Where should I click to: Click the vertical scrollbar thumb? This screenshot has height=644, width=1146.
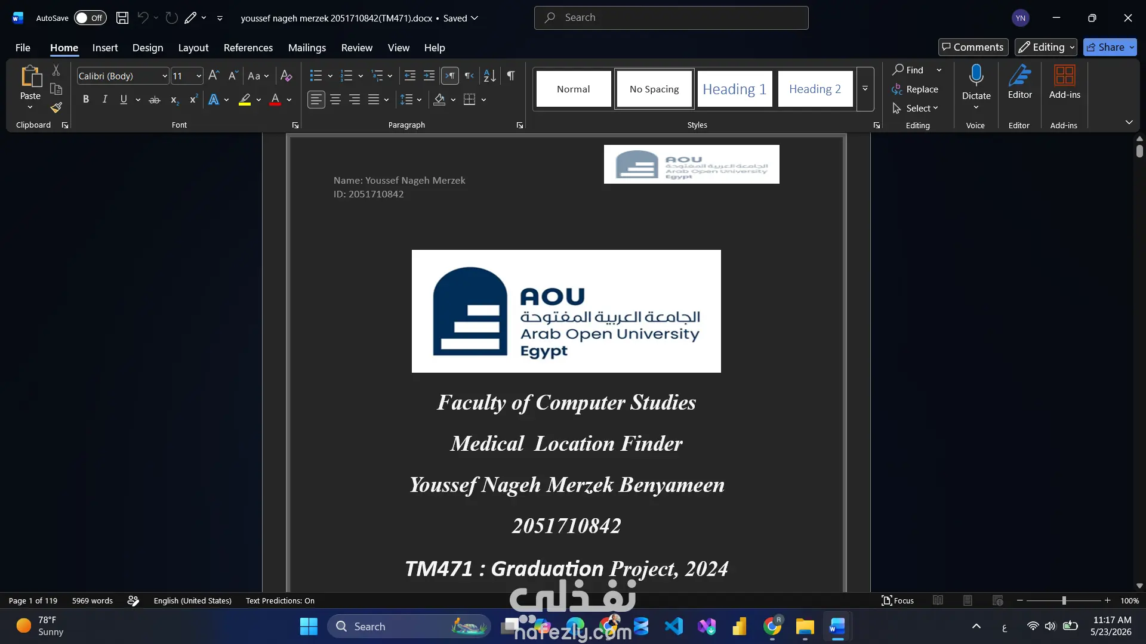click(x=1139, y=151)
